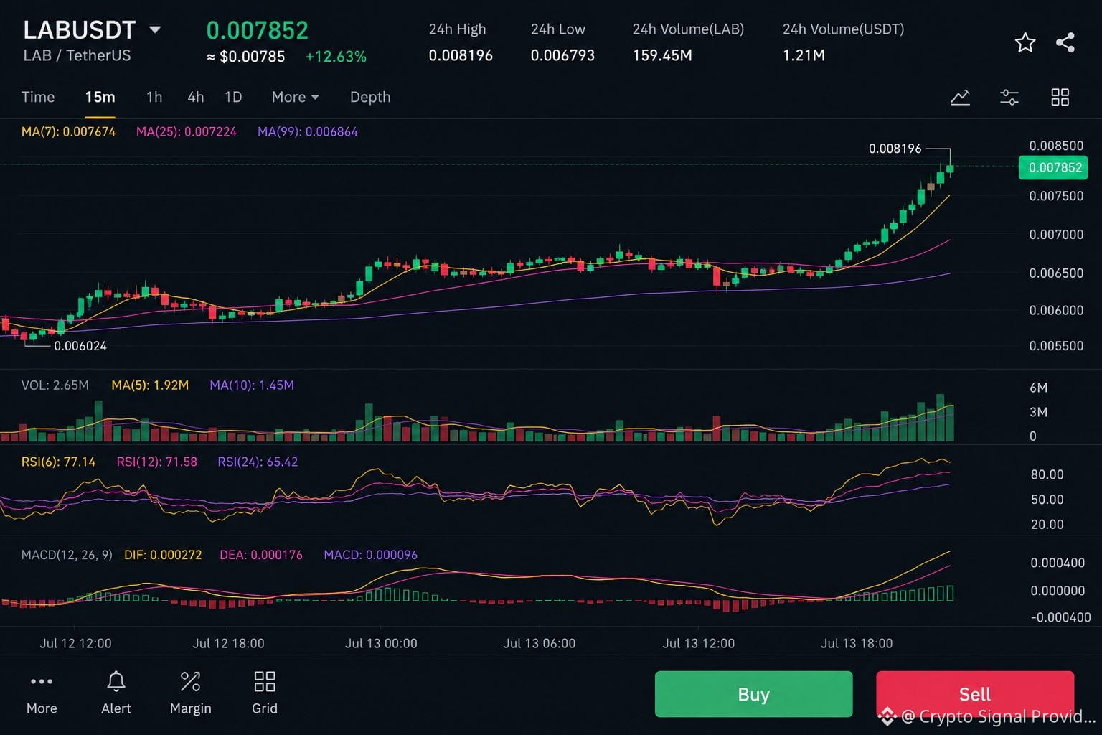Switch to the Depth tab
This screenshot has width=1102, height=735.
pyautogui.click(x=370, y=97)
